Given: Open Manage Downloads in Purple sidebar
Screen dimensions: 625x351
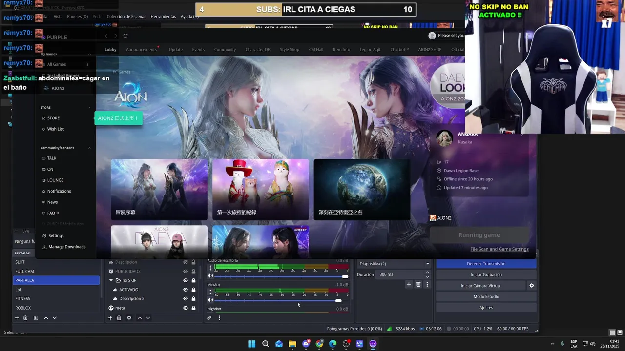Looking at the screenshot, I should point(64,247).
